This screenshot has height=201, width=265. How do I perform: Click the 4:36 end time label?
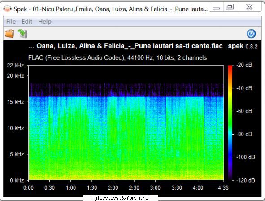tap(223, 188)
